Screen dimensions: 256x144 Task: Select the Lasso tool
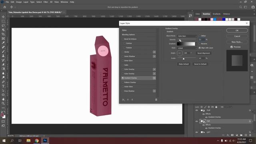[3, 26]
